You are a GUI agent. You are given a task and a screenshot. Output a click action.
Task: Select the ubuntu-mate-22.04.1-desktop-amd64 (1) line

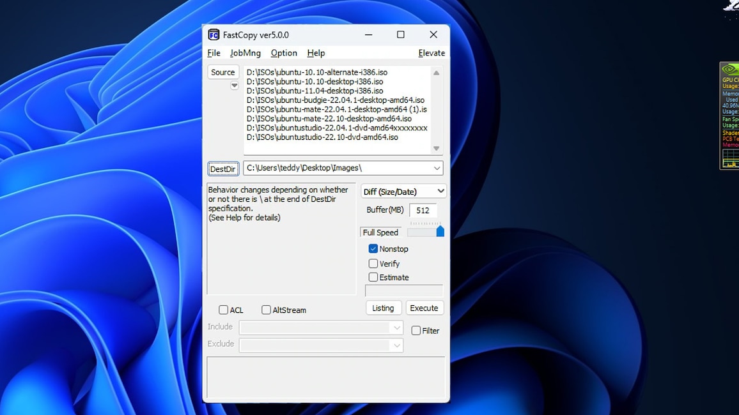coord(336,110)
